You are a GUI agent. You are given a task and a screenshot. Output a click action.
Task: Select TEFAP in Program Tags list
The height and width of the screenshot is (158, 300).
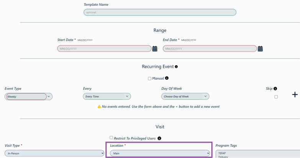[x=222, y=153]
